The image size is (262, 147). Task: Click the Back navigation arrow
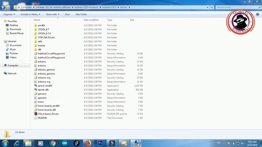[x=3, y=7]
